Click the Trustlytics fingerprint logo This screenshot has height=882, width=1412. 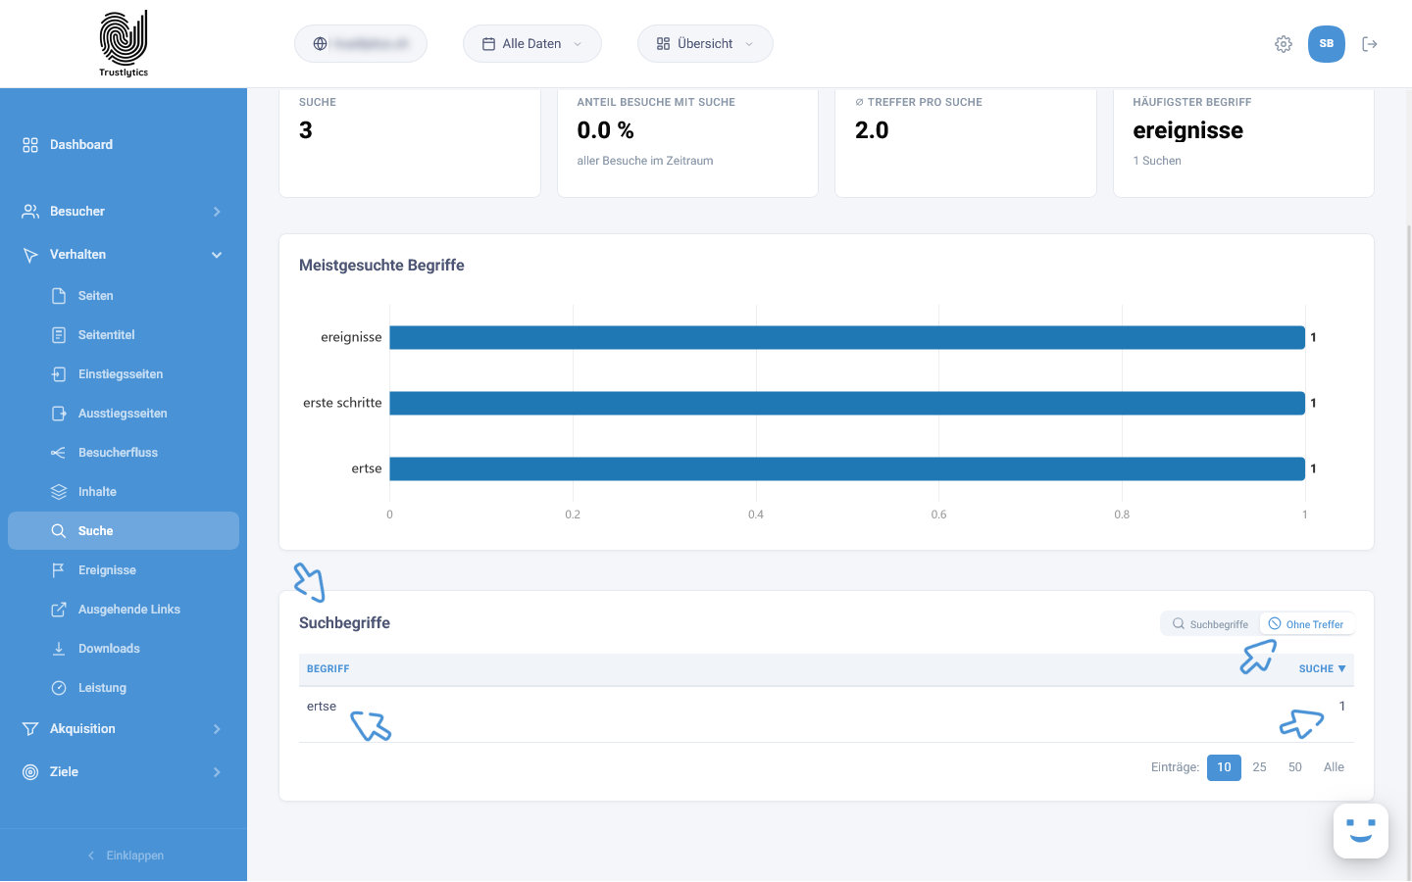[x=124, y=43]
